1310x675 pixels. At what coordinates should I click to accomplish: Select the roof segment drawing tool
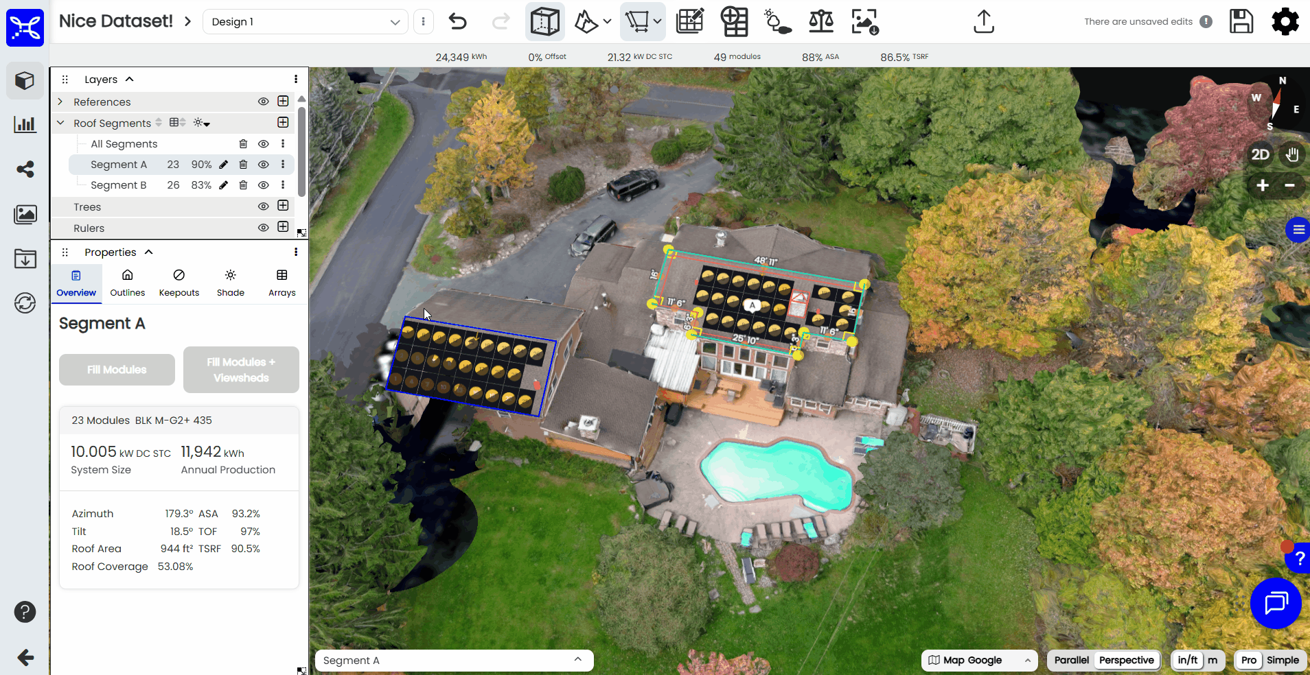pos(637,21)
